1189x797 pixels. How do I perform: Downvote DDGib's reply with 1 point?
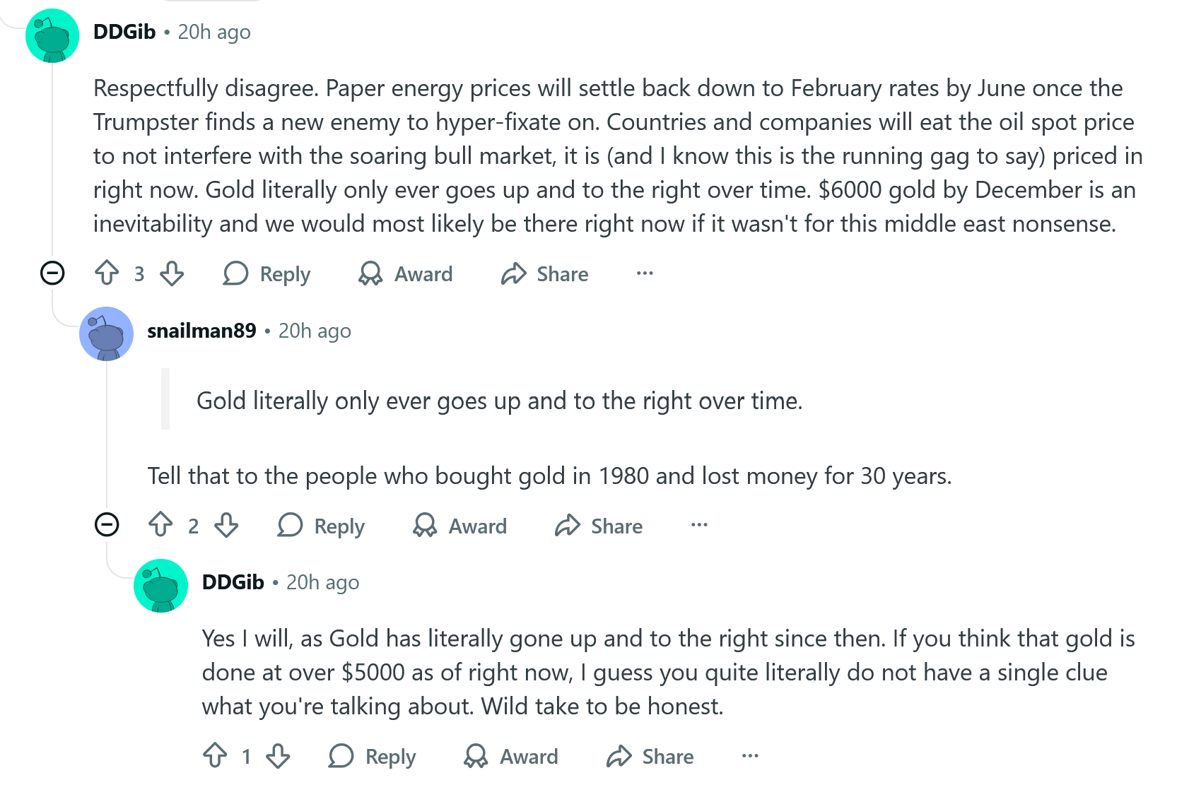(278, 756)
